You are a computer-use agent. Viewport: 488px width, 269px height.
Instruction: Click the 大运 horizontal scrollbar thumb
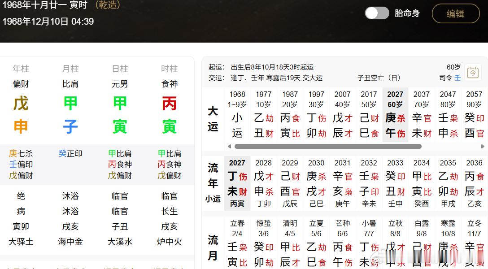328,146
